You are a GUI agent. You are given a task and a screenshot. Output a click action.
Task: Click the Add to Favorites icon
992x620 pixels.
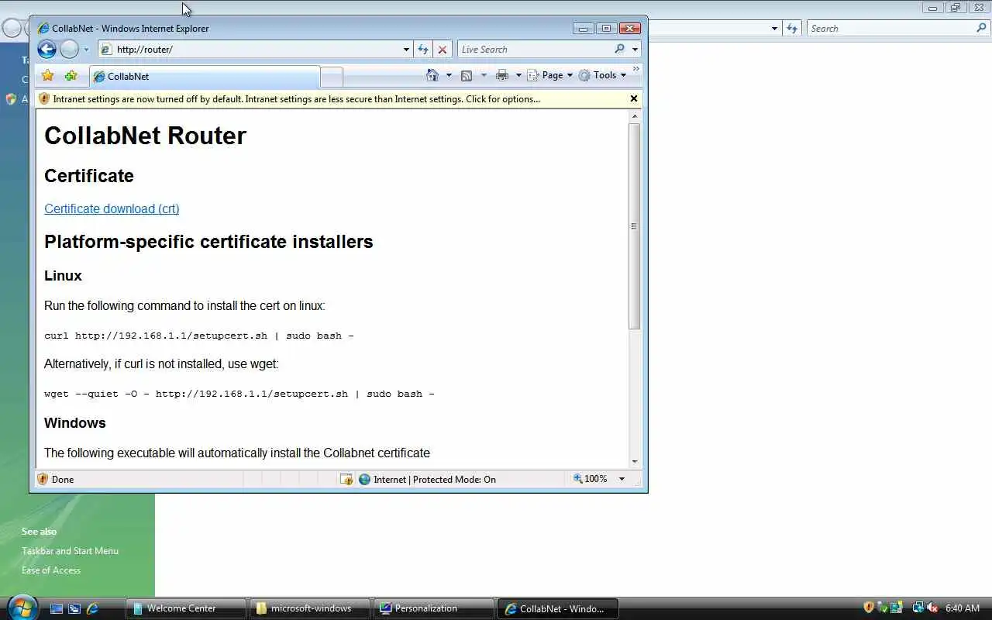pos(71,75)
